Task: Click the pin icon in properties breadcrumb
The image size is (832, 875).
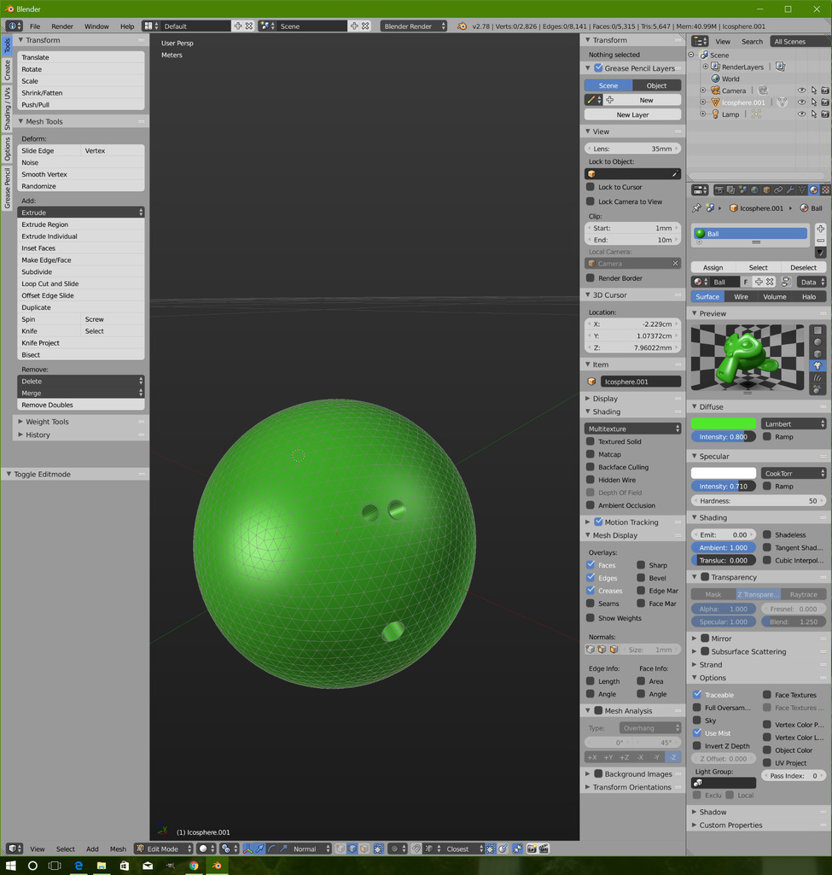Action: pos(696,208)
